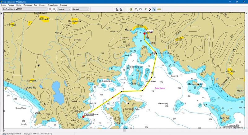
Task: Open the Средний detail level dropdown
Action: 81,9
